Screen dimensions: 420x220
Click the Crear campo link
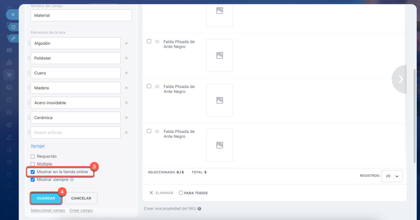81,211
